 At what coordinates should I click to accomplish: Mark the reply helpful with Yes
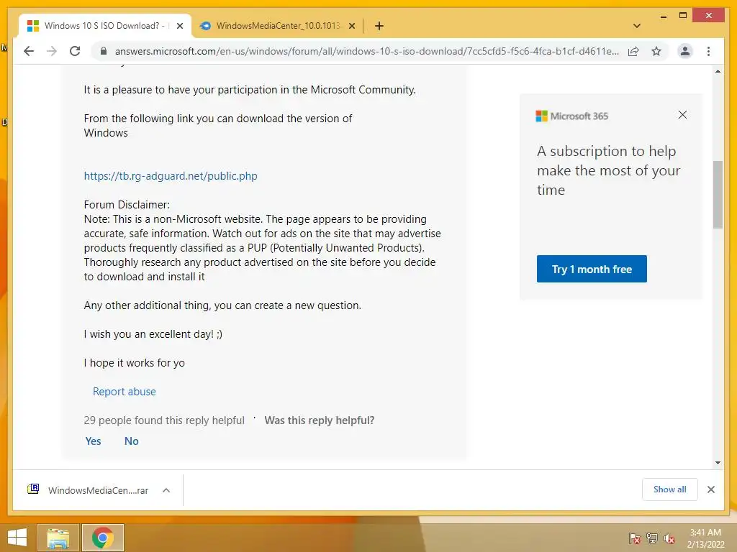(93, 441)
